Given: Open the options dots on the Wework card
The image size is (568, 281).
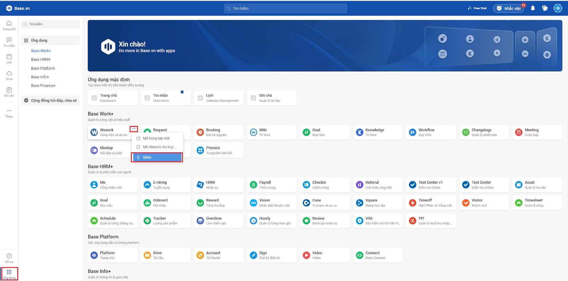Looking at the screenshot, I should (134, 129).
